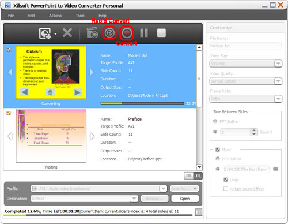Switch to simple list view icon
Viewport: 288px width, 224px height.
coord(189,176)
